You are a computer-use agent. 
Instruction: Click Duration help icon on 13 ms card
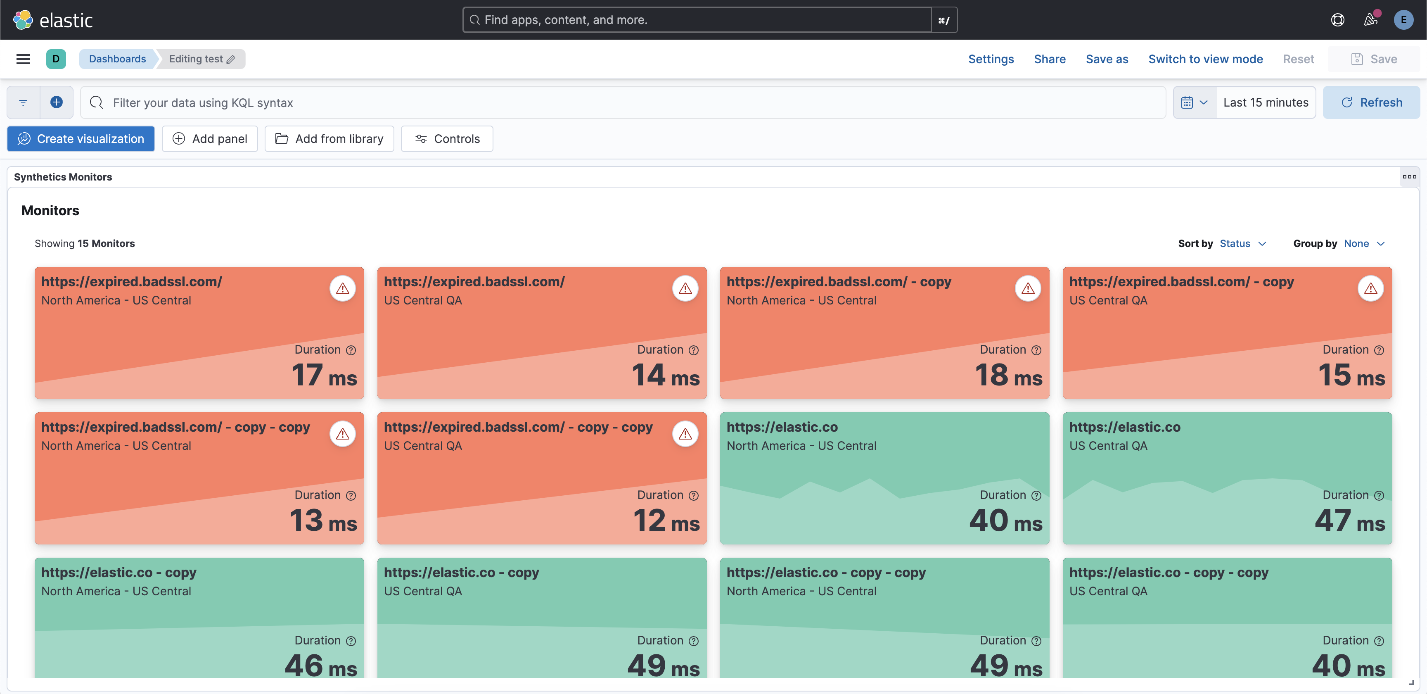[x=351, y=496]
